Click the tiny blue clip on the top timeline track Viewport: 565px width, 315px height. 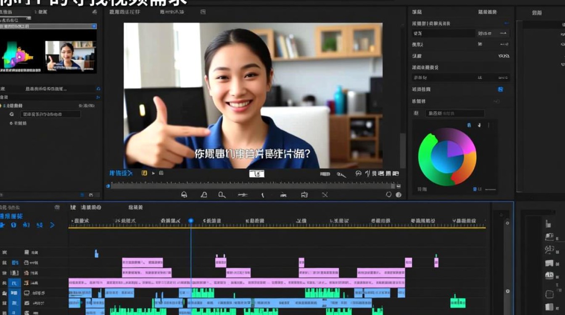pyautogui.click(x=96, y=253)
